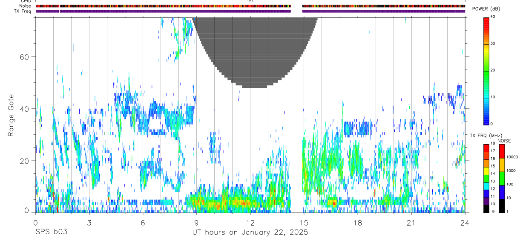Click the "1" label on the NOISE scale
This screenshot has width=523, height=241.
click(x=507, y=212)
